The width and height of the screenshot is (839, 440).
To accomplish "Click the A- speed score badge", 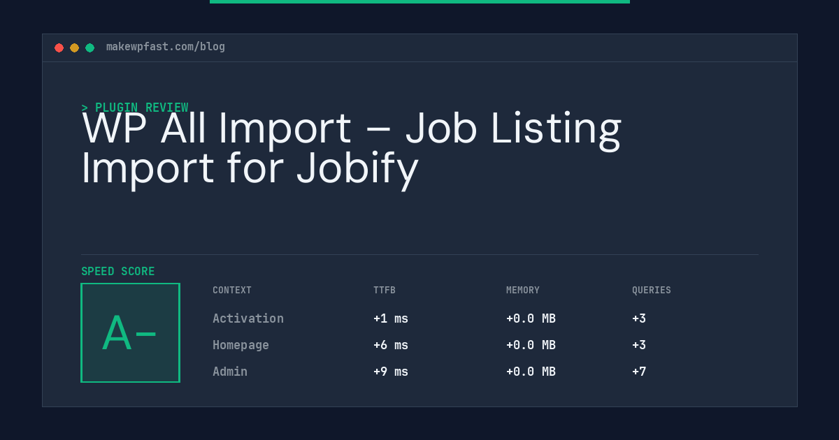I will [x=130, y=332].
